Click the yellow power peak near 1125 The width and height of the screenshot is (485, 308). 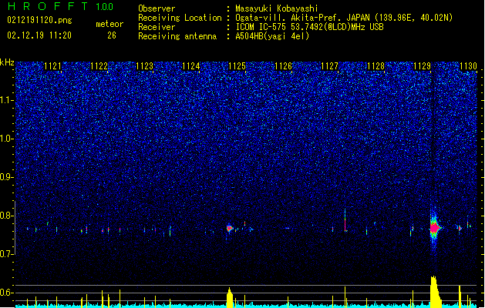click(230, 297)
